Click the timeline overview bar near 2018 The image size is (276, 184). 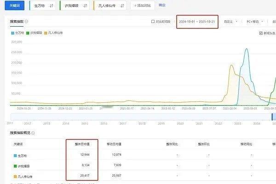pos(142,117)
